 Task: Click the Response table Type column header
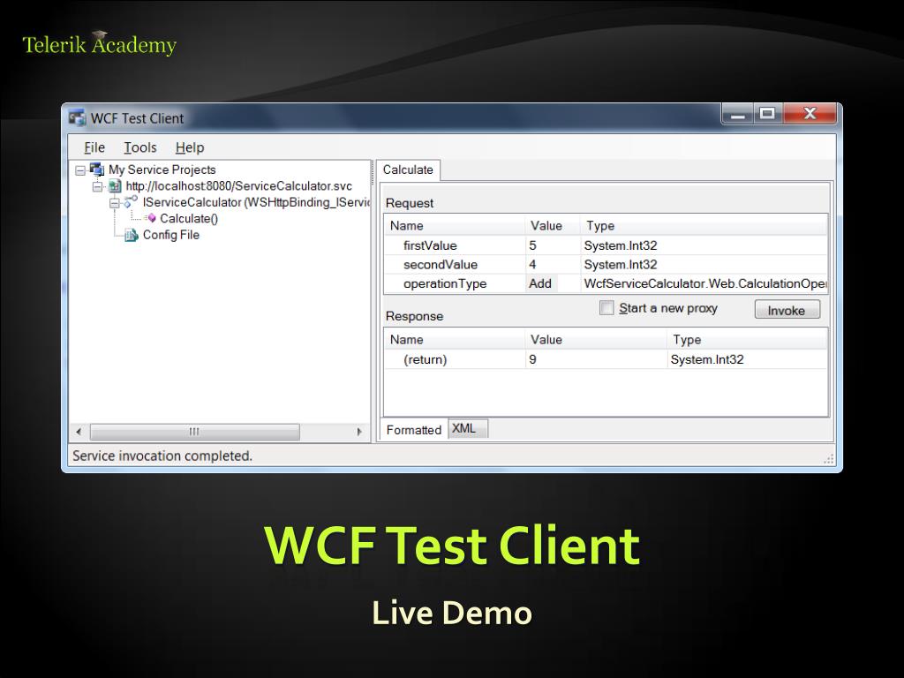[x=747, y=340]
